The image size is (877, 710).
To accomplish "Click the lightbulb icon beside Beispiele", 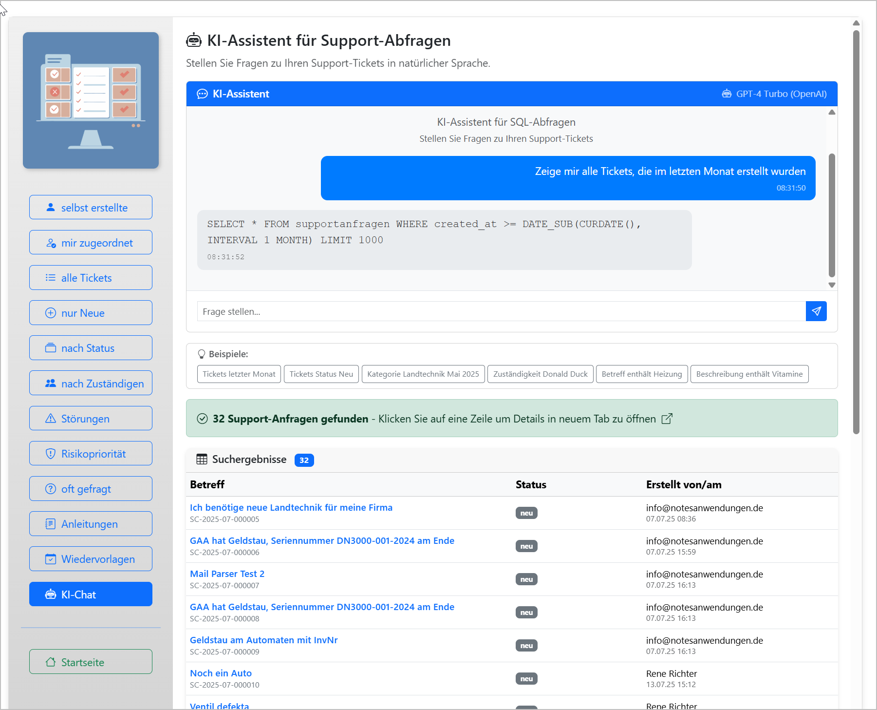I will 202,354.
